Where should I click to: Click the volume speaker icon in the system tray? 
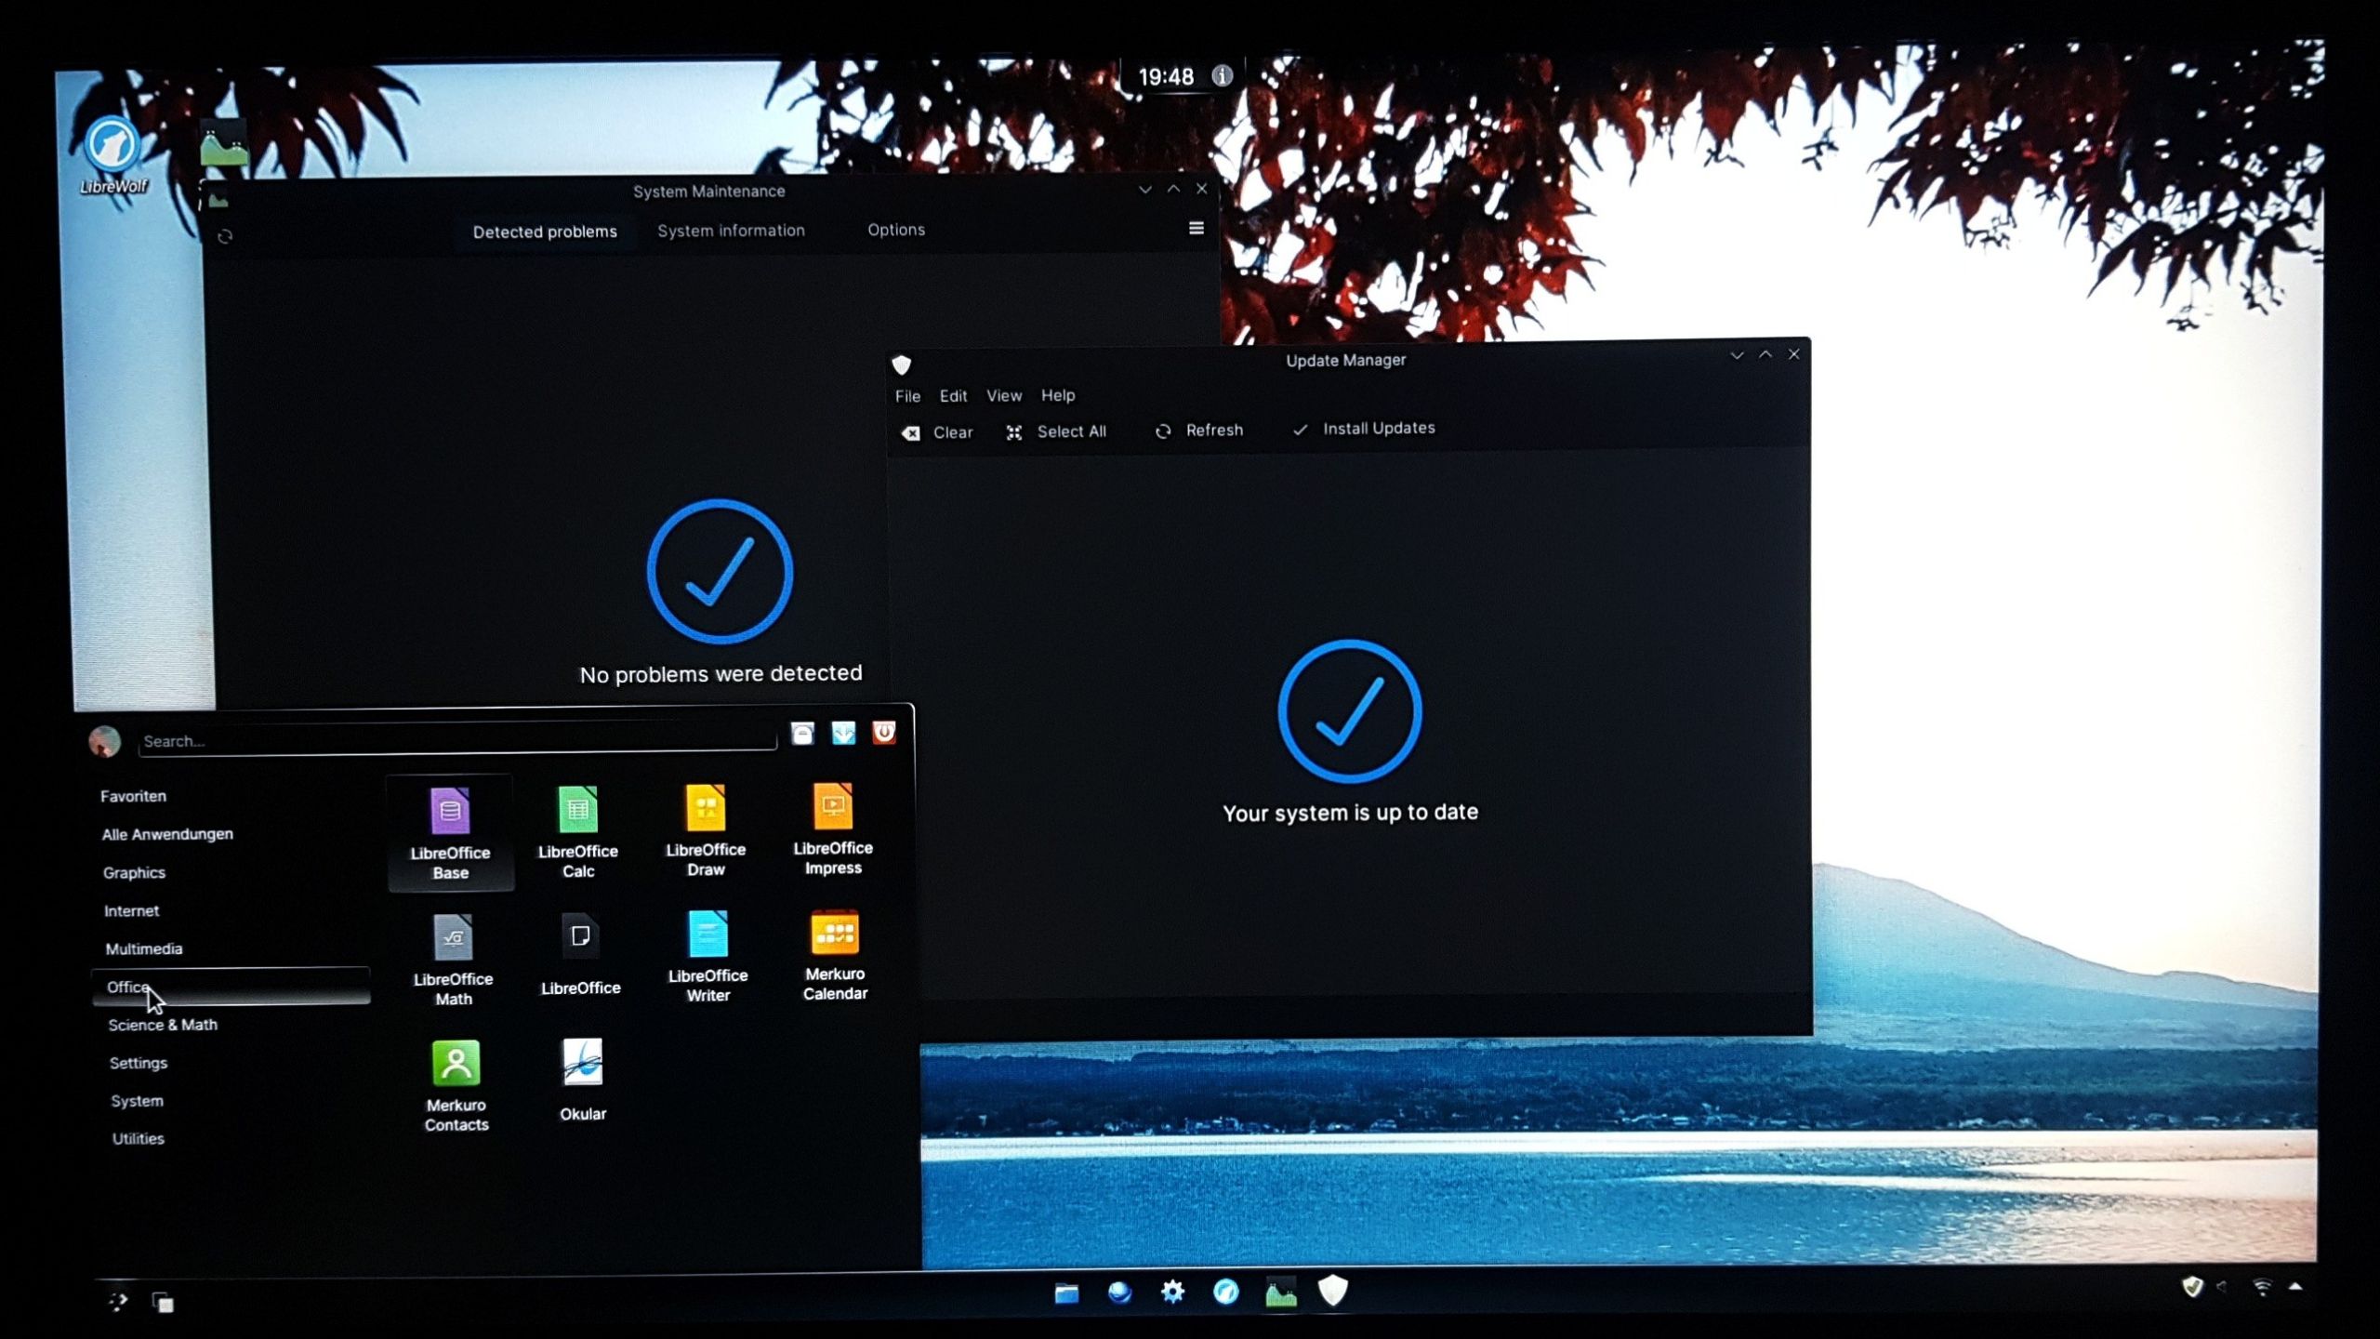point(2224,1287)
